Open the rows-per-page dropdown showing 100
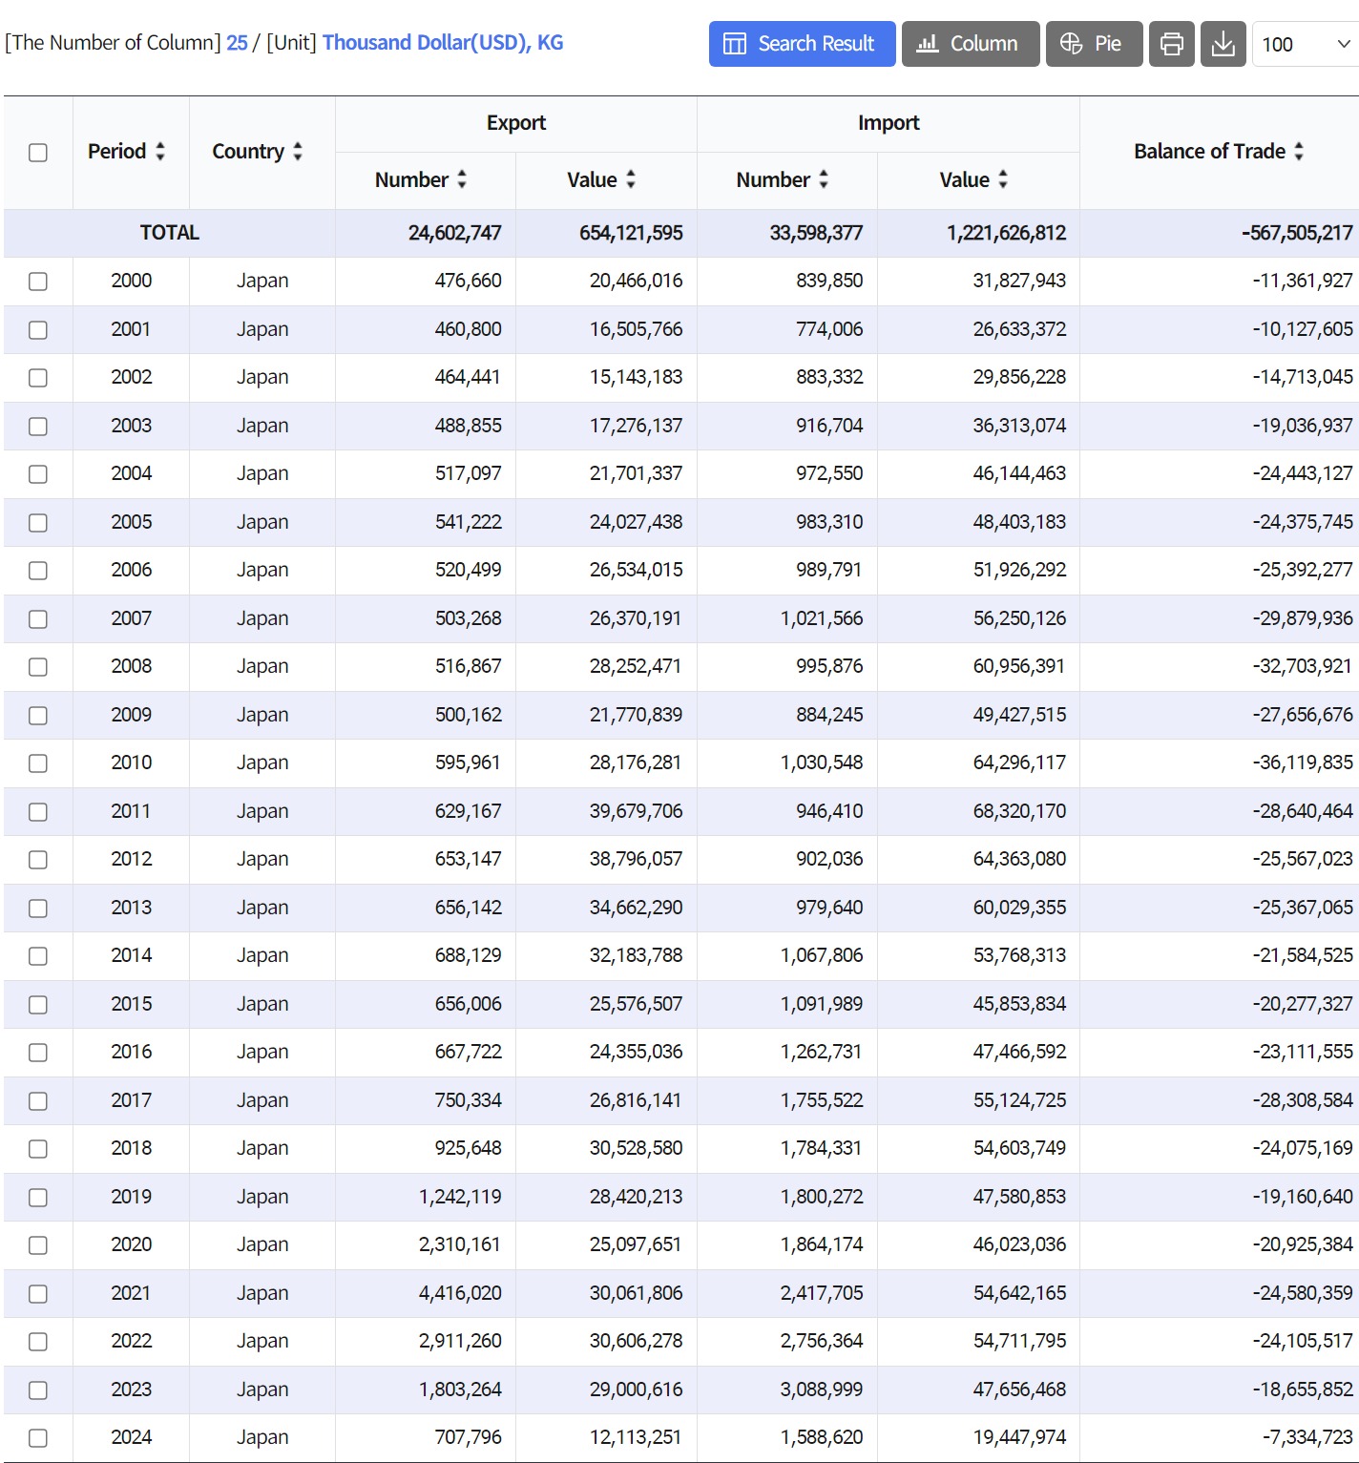The height and width of the screenshot is (1463, 1359). (1306, 44)
